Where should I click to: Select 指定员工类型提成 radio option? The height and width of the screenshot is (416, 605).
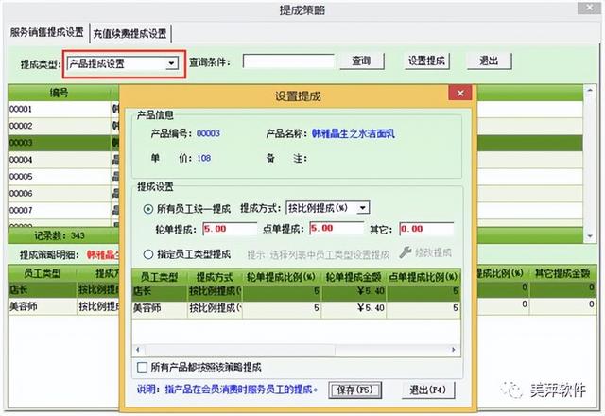[148, 253]
